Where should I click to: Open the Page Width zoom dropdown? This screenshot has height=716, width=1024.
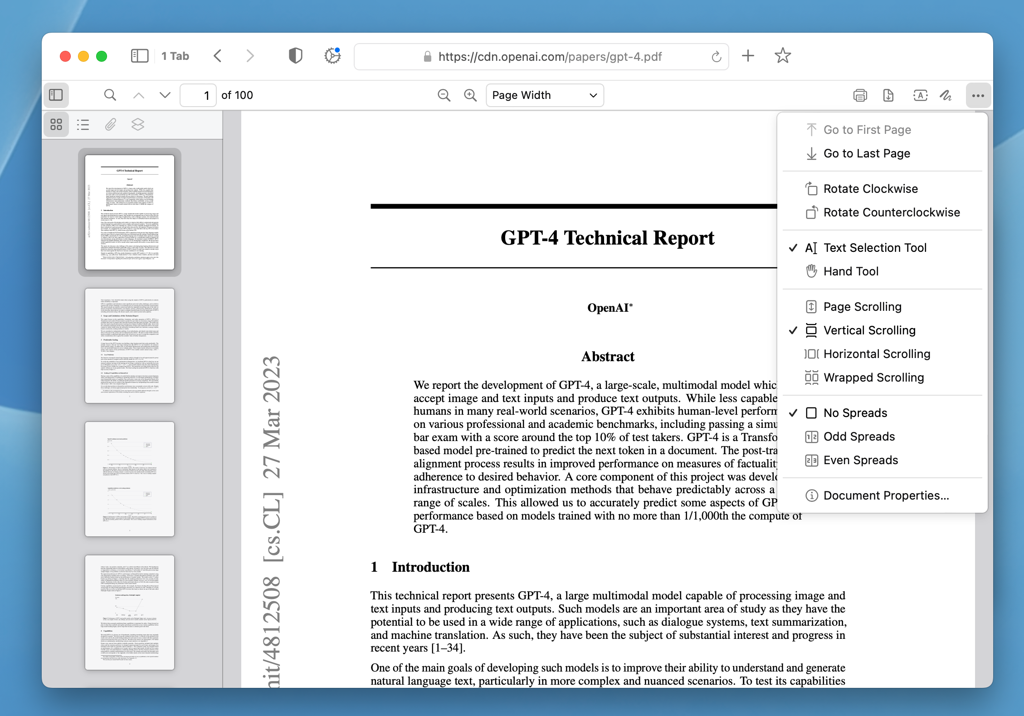point(545,95)
